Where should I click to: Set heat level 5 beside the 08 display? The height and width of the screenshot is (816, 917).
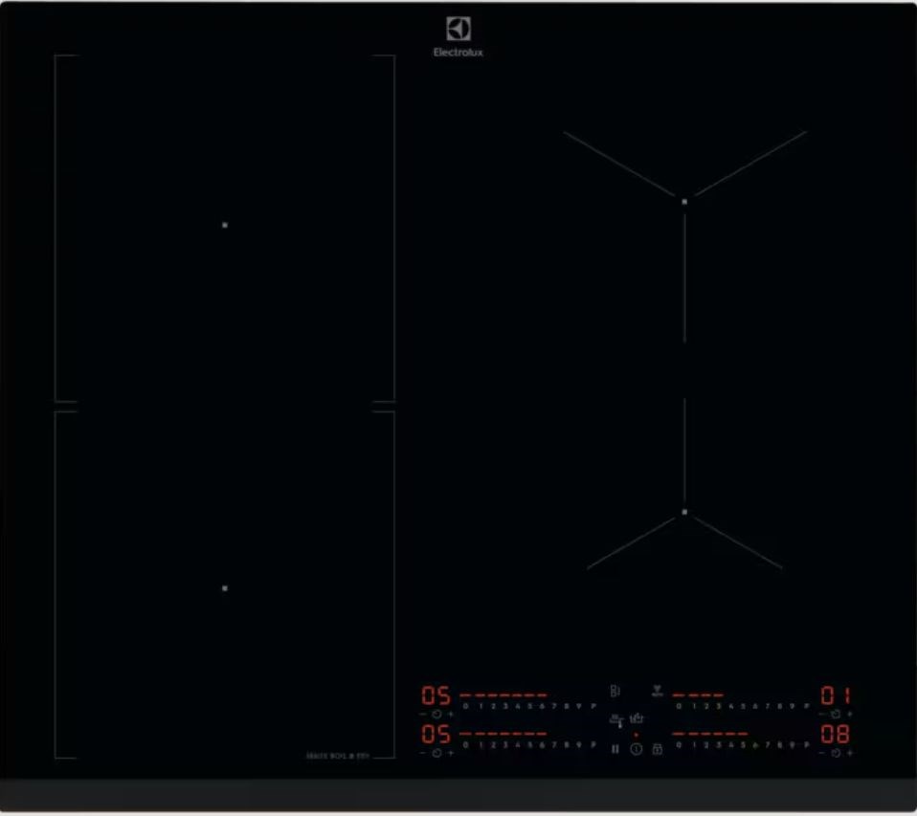tap(743, 745)
